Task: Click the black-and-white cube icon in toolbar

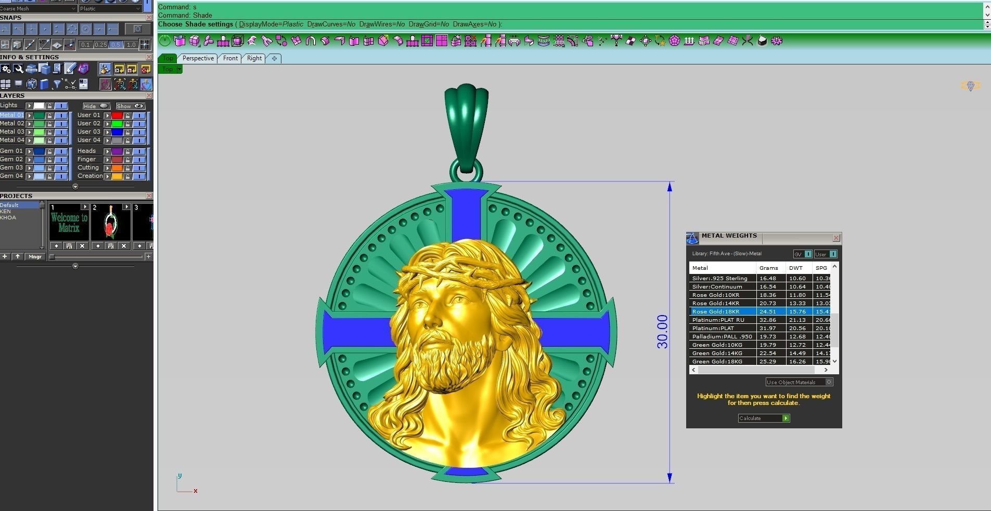Action: tap(762, 41)
